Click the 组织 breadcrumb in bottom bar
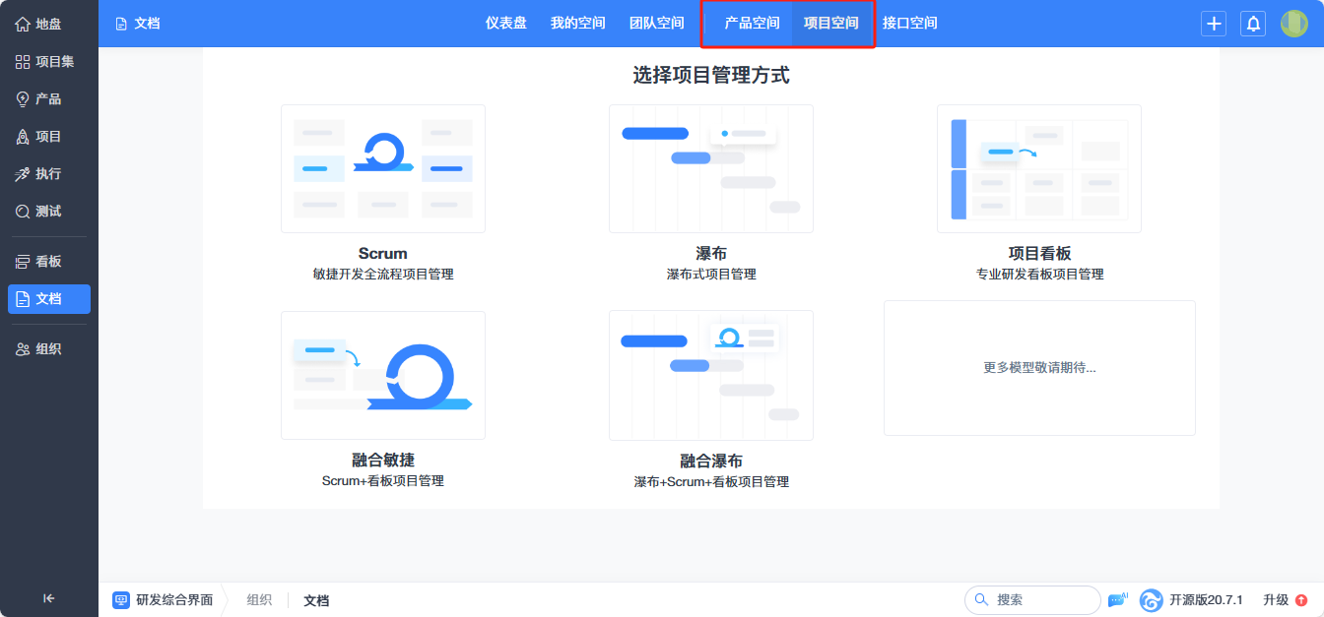This screenshot has width=1324, height=617. [259, 600]
